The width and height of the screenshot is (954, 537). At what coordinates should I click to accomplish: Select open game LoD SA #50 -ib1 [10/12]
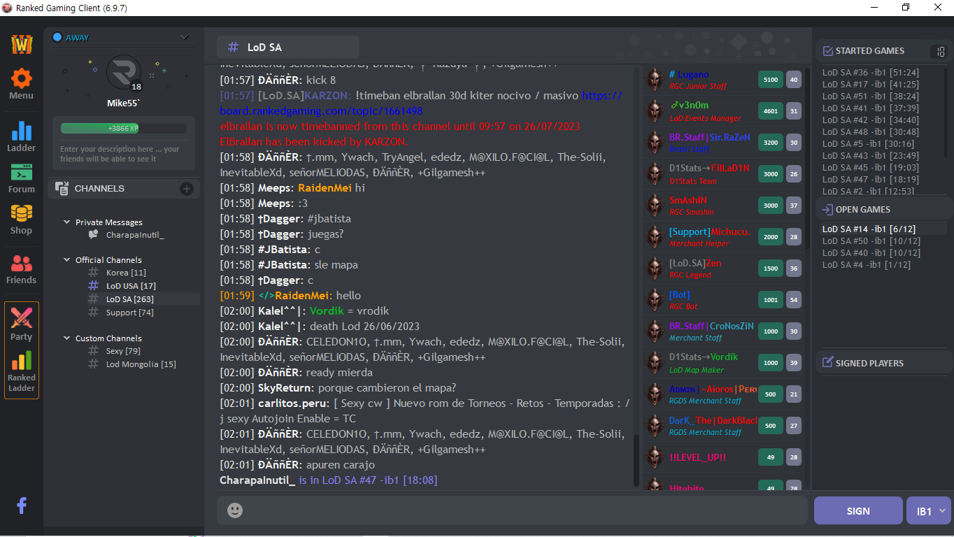tap(871, 241)
